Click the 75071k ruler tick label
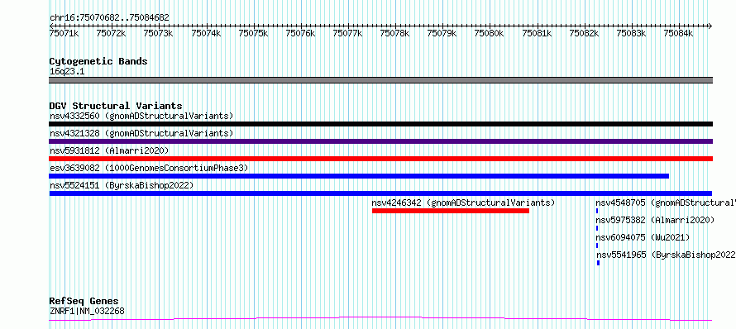This screenshot has height=329, width=736. point(64,33)
